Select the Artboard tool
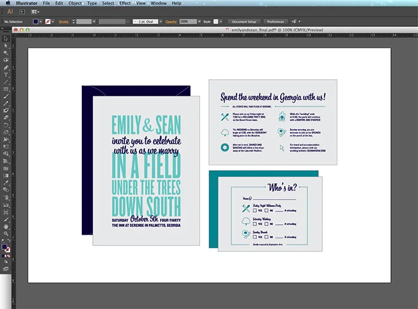This screenshot has height=309, width=418. (x=6, y=213)
